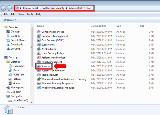The height and width of the screenshot is (115, 160).
Task: Click the 14 items status text
Action: [22, 107]
